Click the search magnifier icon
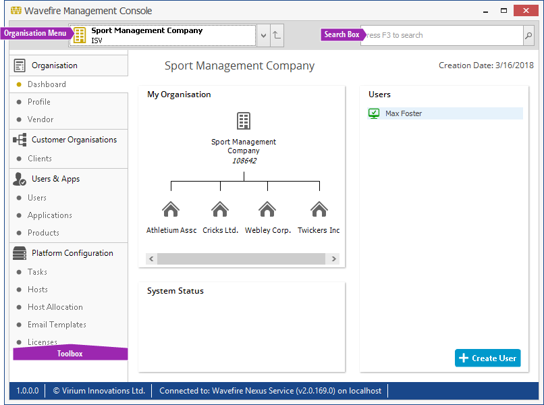The image size is (544, 405). 528,35
